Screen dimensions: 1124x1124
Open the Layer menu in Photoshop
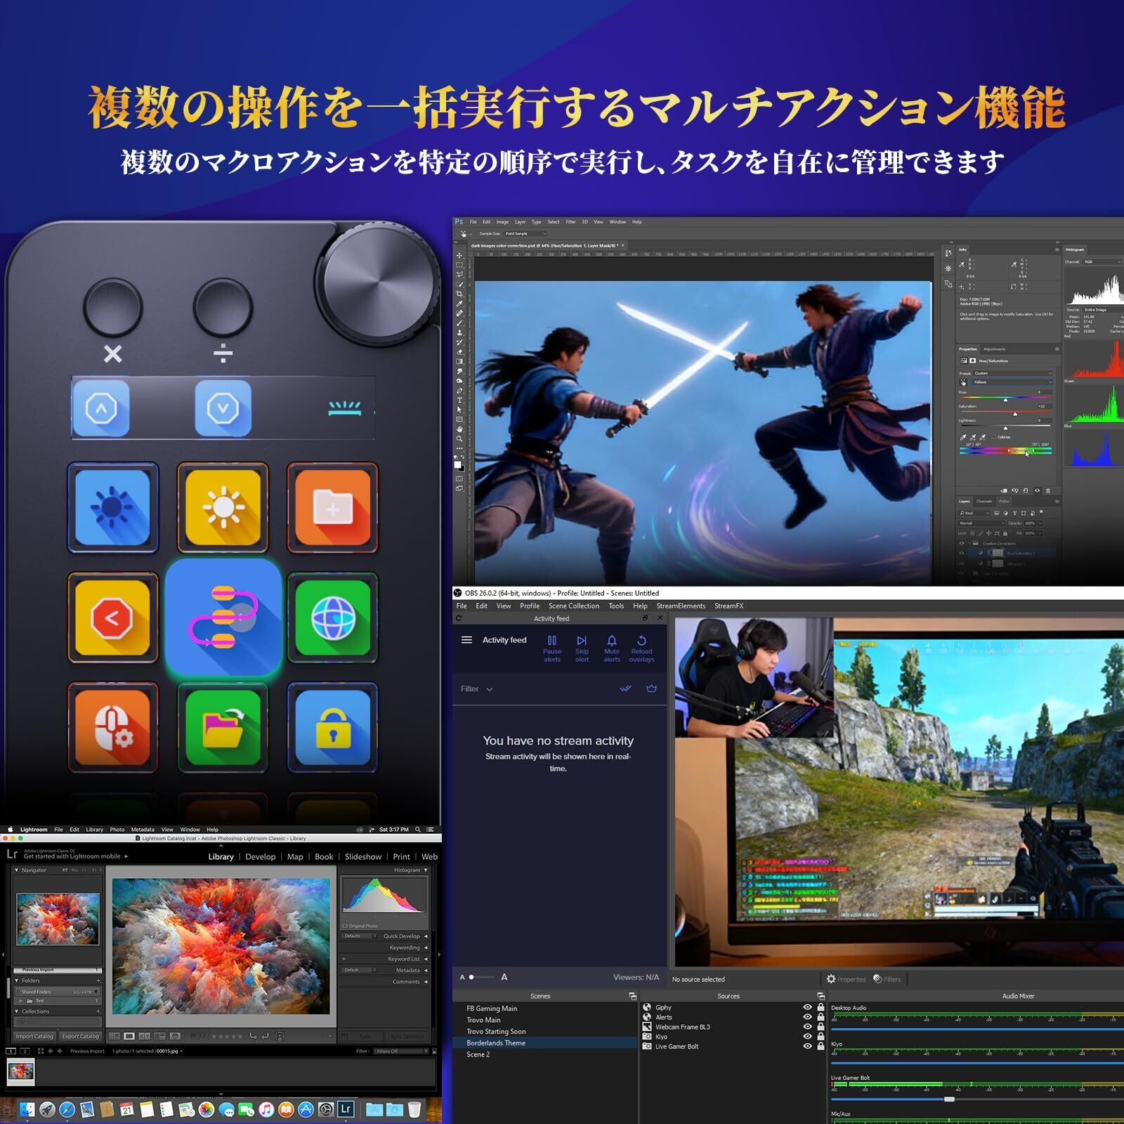coord(521,222)
